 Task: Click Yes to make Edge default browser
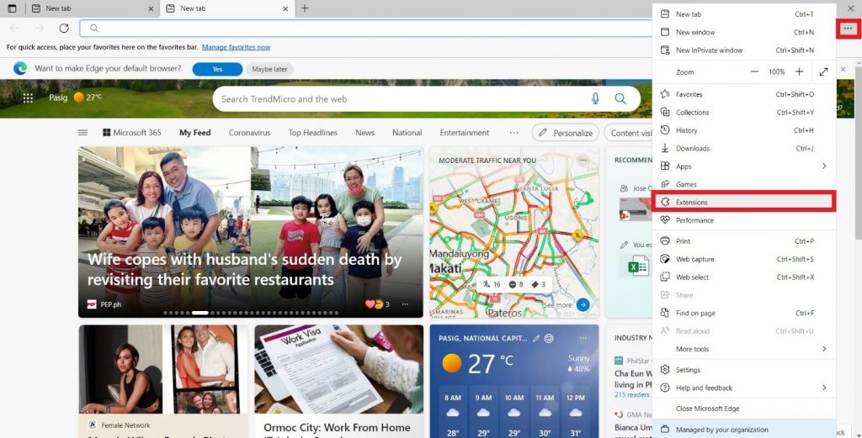[x=217, y=69]
